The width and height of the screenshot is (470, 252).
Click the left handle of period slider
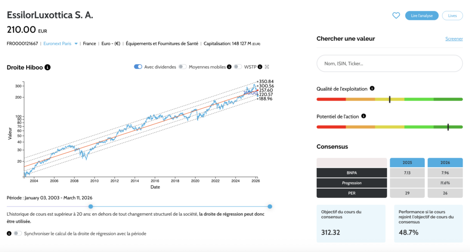[90, 207]
